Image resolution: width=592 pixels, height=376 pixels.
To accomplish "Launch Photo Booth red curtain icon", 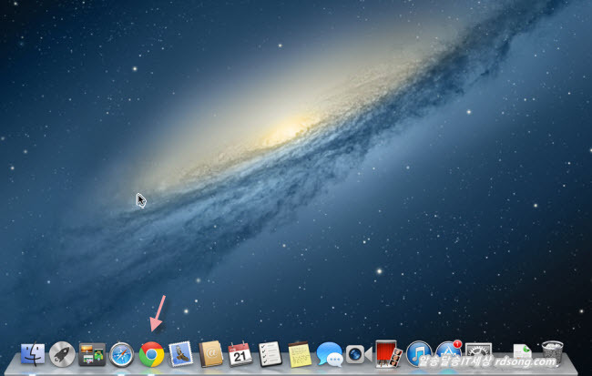I will (x=386, y=353).
